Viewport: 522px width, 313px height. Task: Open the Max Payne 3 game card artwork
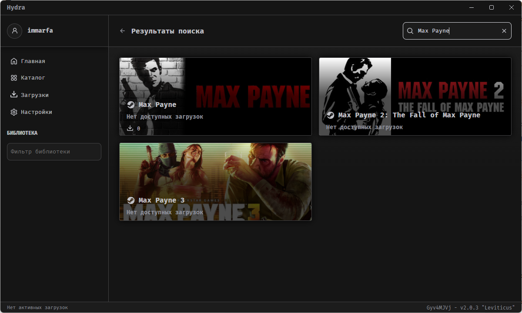(216, 182)
